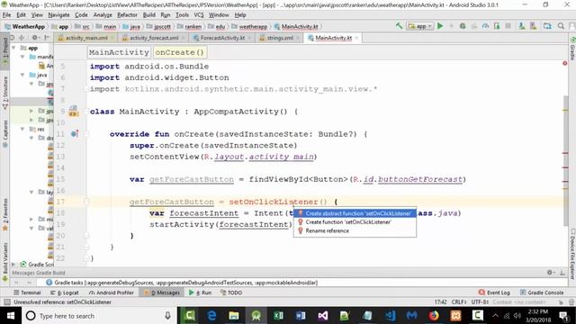Open the Analyze menu
The width and height of the screenshot is (576, 324).
[x=103, y=15]
